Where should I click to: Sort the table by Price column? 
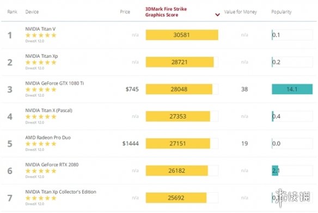coord(125,12)
